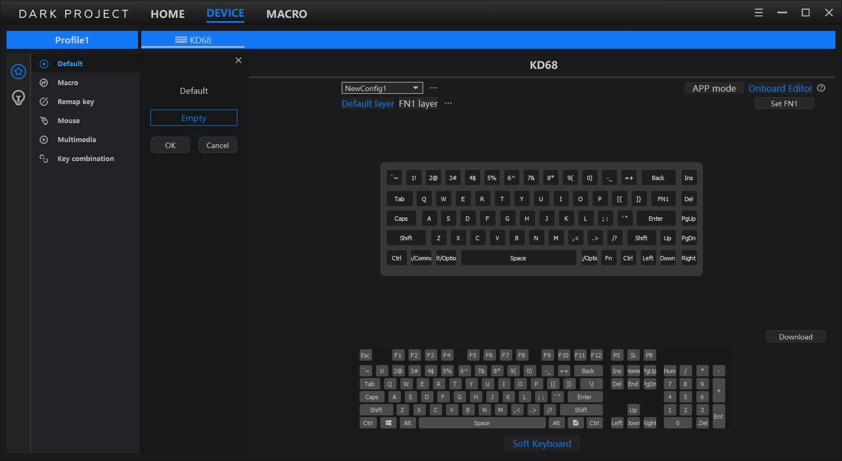Select the star profile sidebar icon
This screenshot has width=842, height=461.
tap(18, 72)
